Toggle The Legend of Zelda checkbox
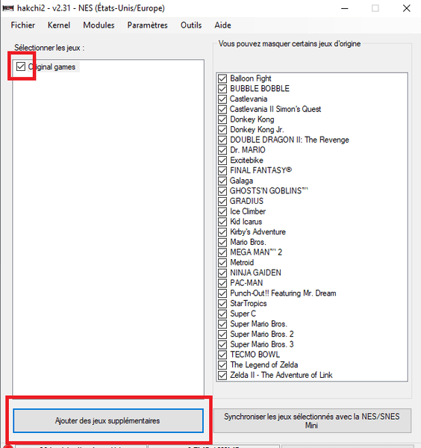The image size is (421, 448). click(222, 365)
